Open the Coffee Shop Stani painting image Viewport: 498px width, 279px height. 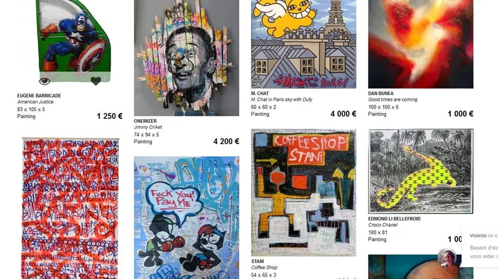click(x=303, y=192)
